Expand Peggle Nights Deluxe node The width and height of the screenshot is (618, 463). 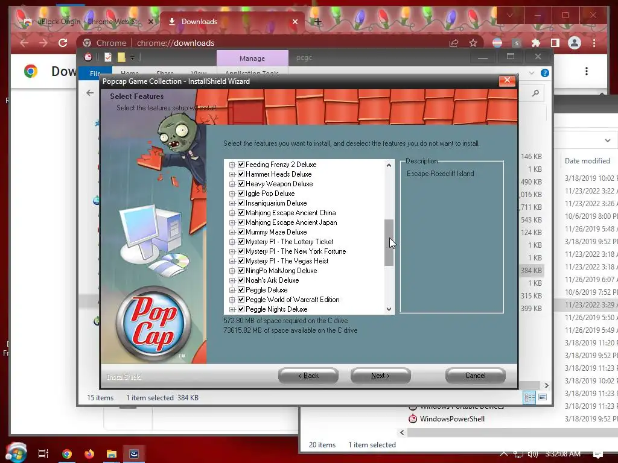pos(232,309)
